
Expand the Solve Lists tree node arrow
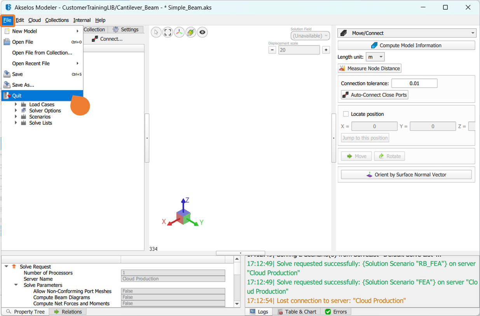coord(16,123)
